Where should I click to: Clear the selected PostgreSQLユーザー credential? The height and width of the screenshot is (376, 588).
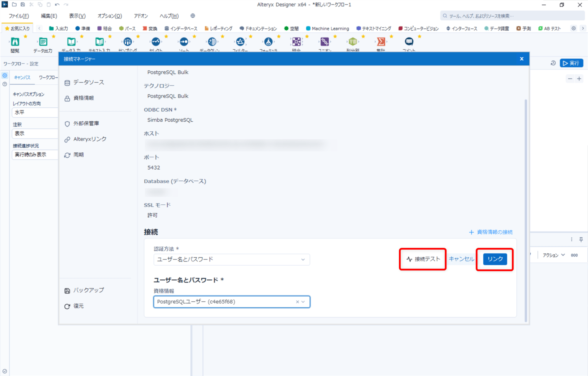click(297, 302)
